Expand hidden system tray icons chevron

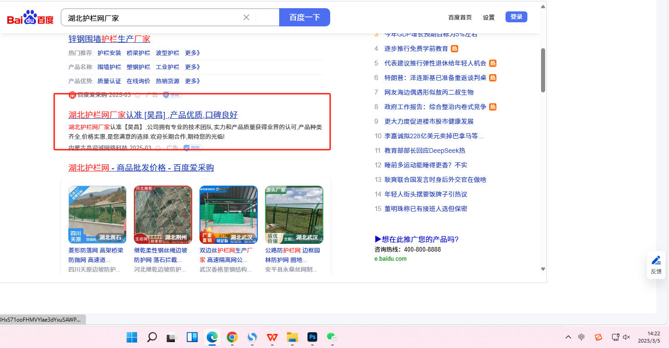coord(568,337)
